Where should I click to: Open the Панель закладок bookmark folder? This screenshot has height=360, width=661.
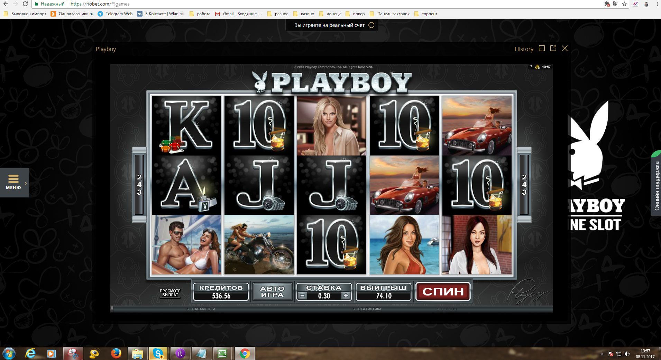point(389,14)
